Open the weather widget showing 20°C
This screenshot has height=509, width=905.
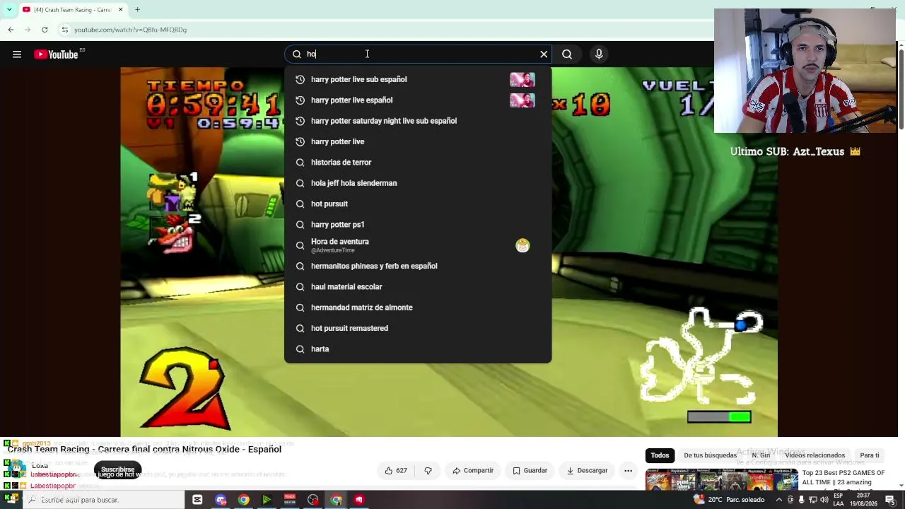(730, 500)
